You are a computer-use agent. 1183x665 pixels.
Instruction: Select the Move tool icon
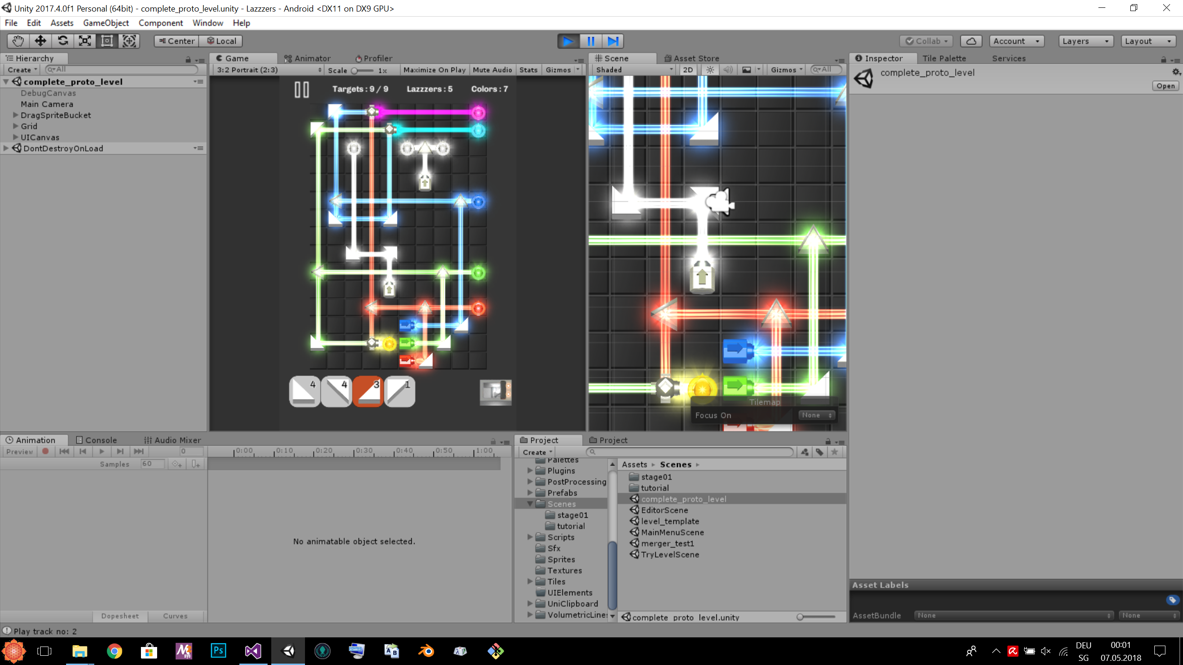40,41
